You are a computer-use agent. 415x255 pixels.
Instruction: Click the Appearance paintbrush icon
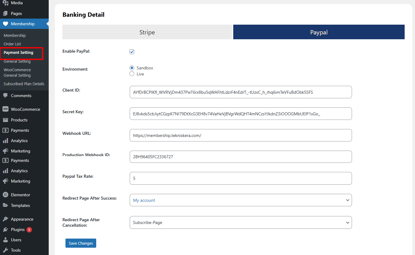tap(5, 219)
